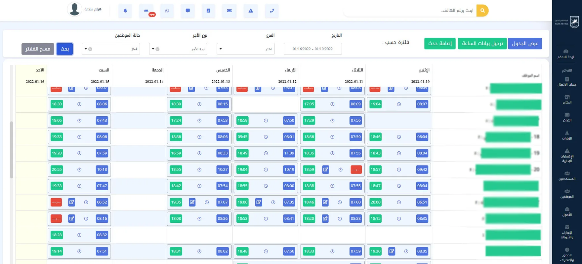Click the edit icon beside 08:38
The width and height of the screenshot is (582, 264).
325,218
